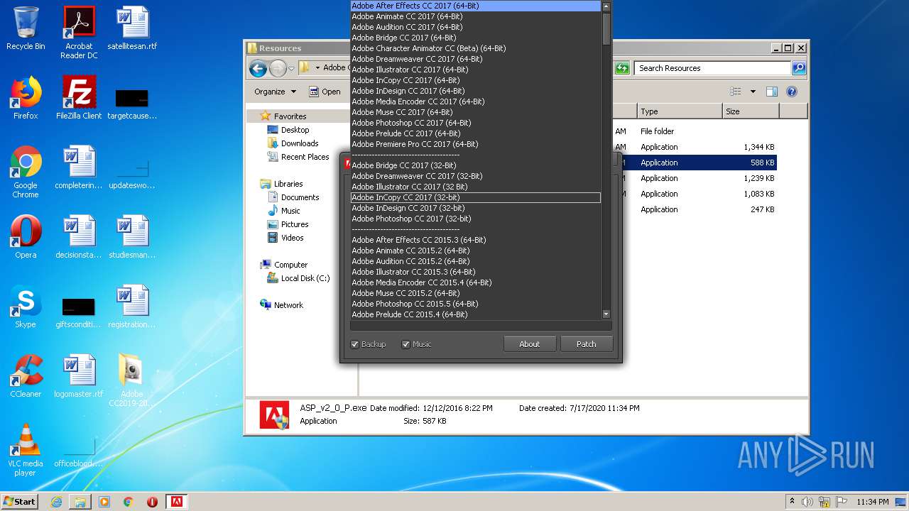Select Adobe Muse CC 2015.2 (64-Bit)
The width and height of the screenshot is (909, 511).
[476, 293]
